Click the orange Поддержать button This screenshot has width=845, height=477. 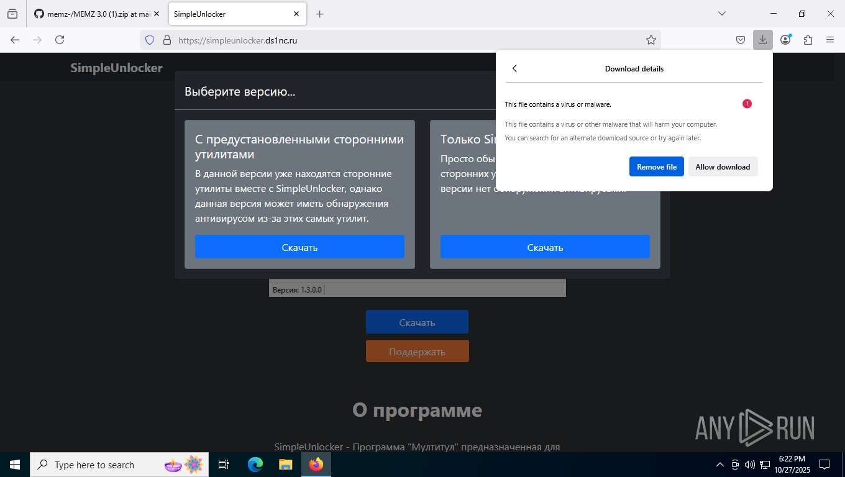point(417,352)
